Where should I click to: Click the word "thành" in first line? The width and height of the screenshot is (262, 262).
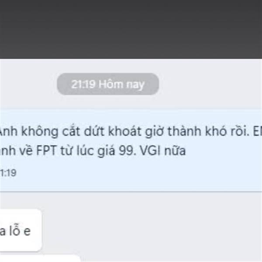[184, 131]
